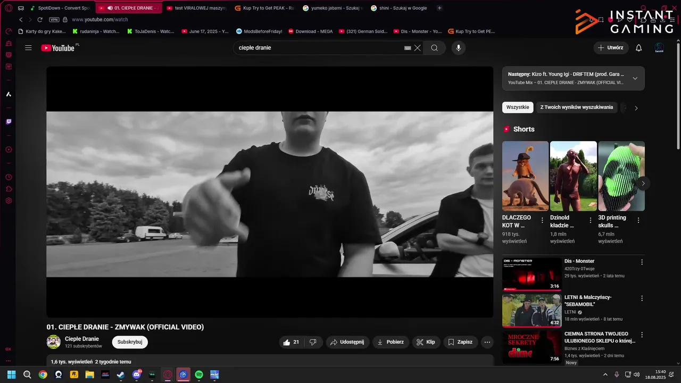Open Download - MEGA bookmark
This screenshot has height=383, width=681.
click(310, 31)
